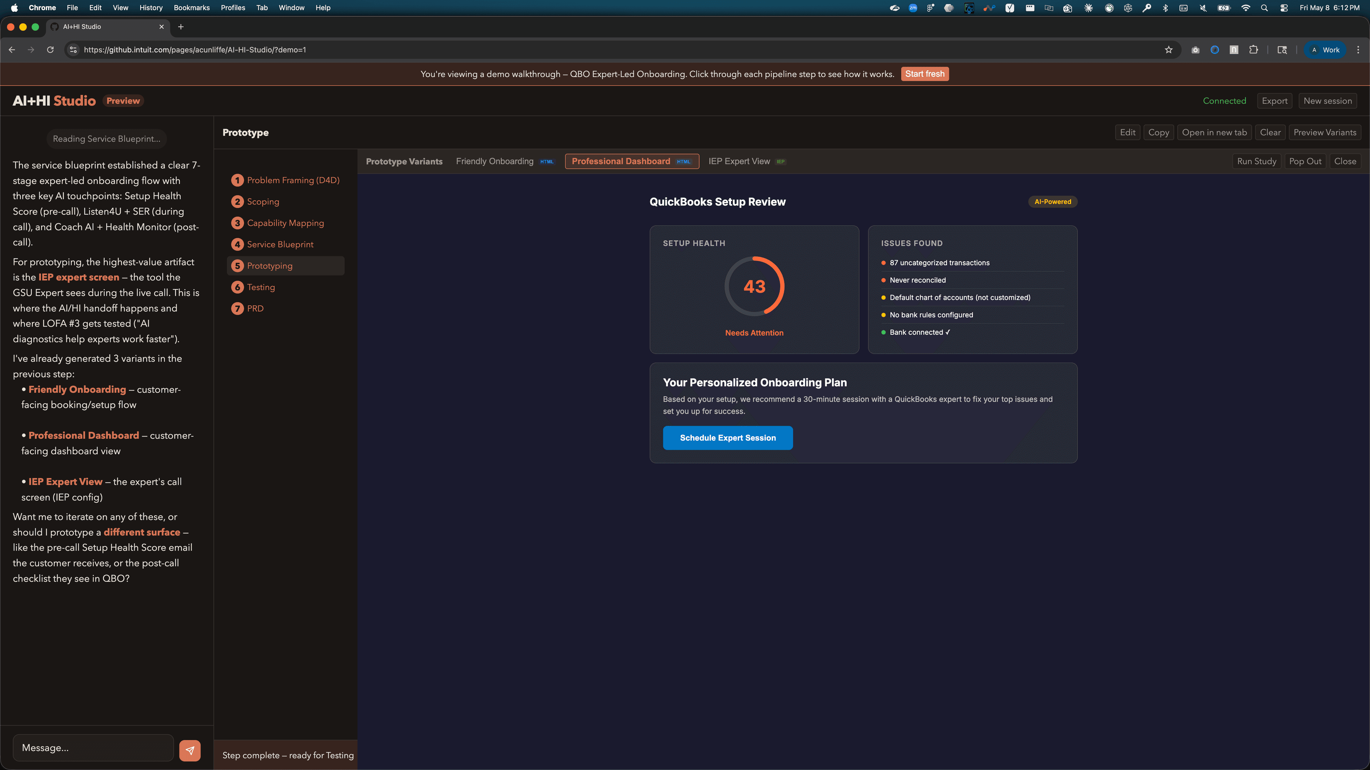Open step 3 Capability Mapping
The width and height of the screenshot is (1370, 770).
pos(286,223)
